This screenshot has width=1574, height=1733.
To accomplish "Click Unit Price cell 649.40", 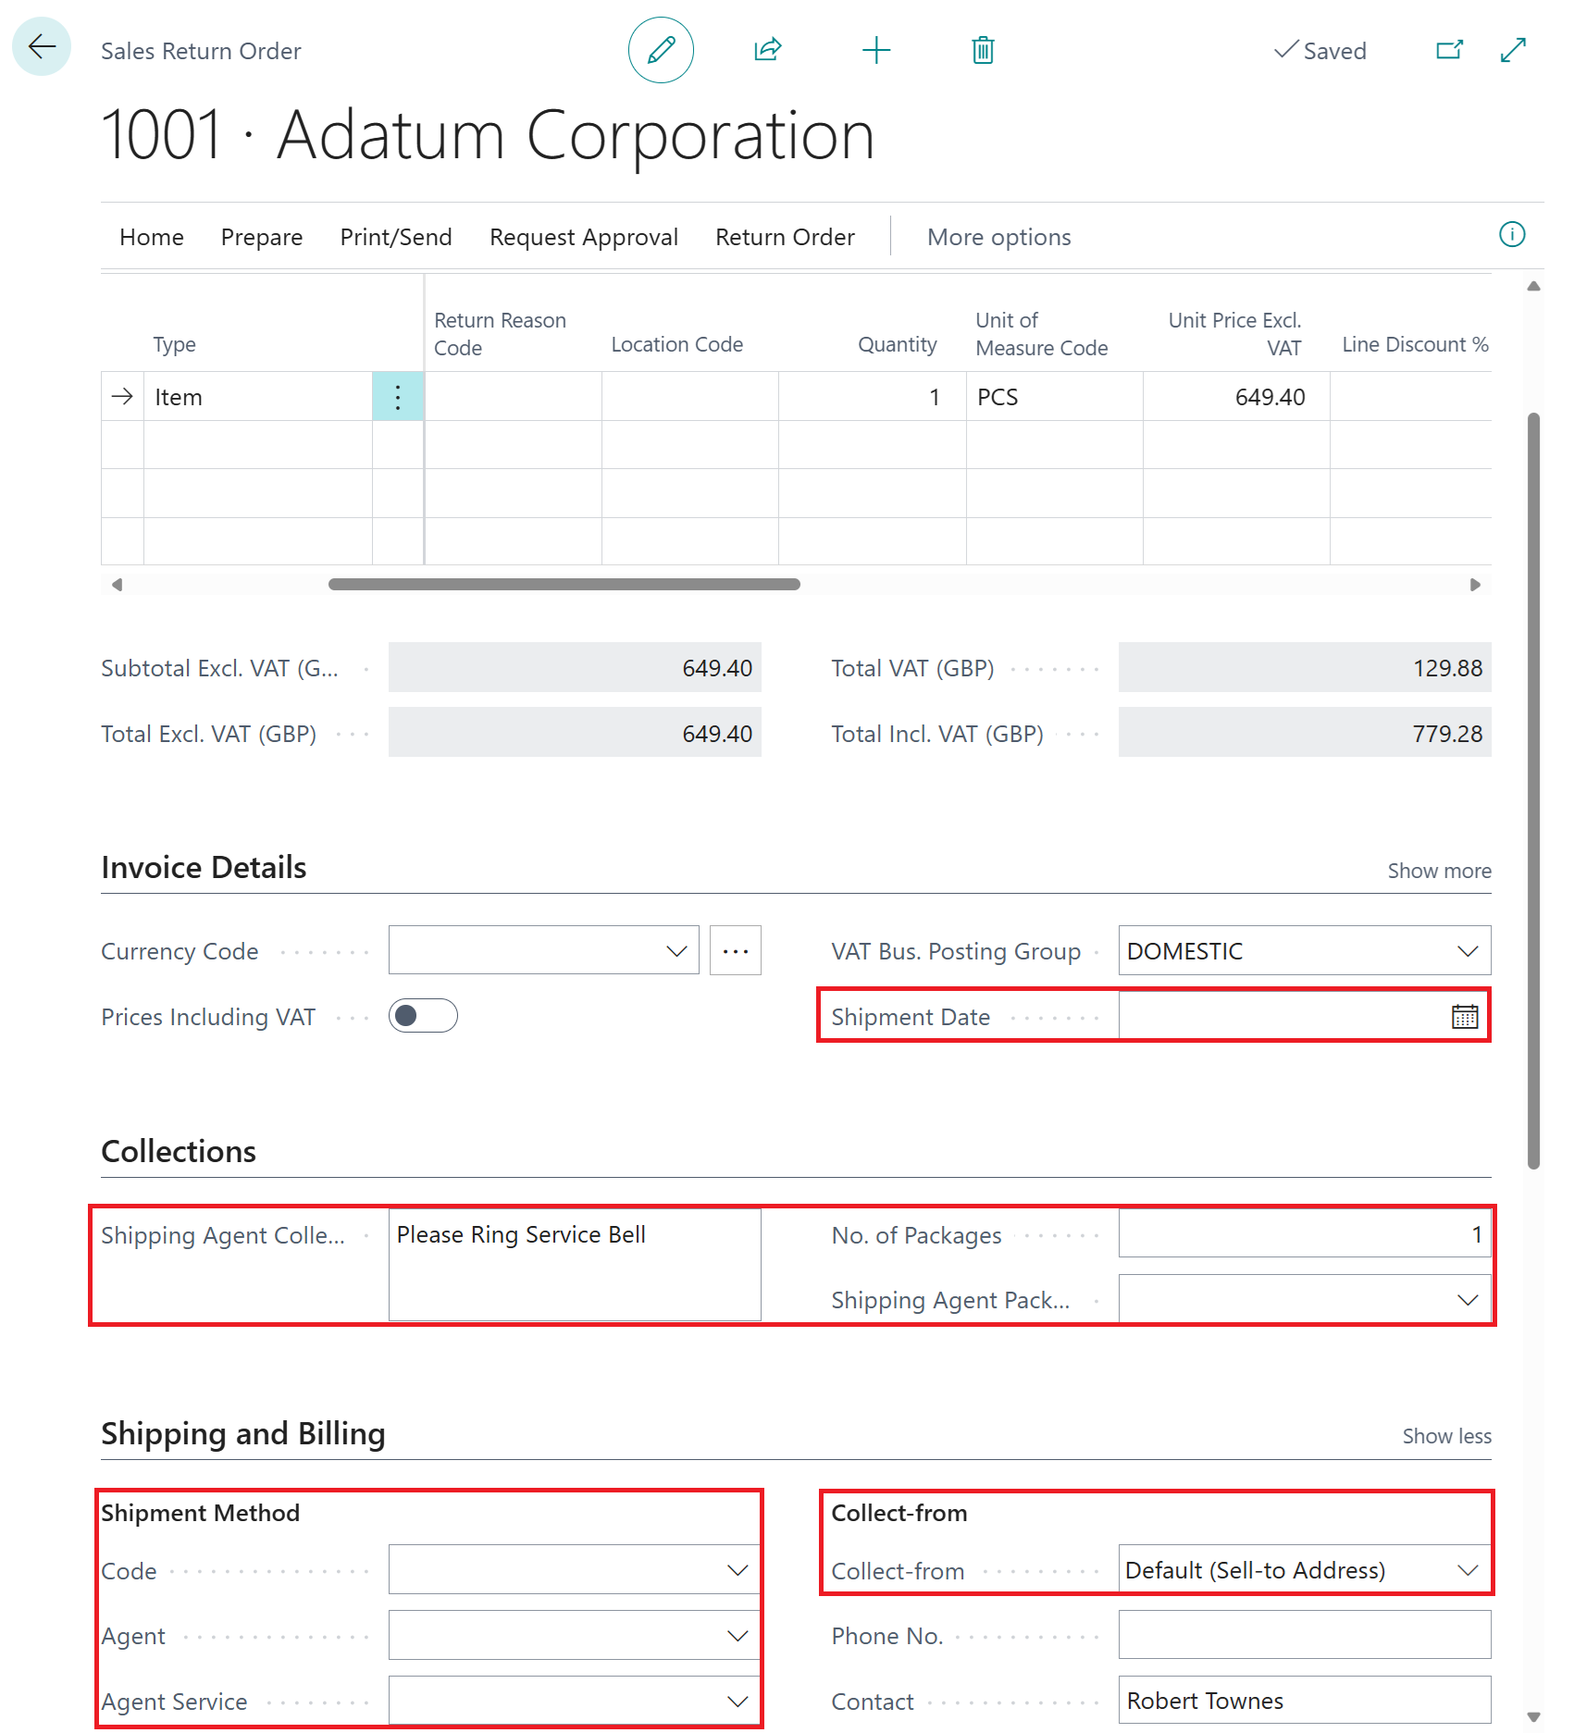I will pyautogui.click(x=1236, y=397).
